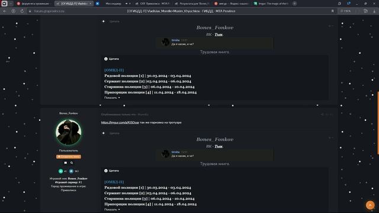Viewport: 379px width, 213px height.
Task: Open the 'Тык' VK link in imgur post
Action: pyautogui.click(x=219, y=146)
